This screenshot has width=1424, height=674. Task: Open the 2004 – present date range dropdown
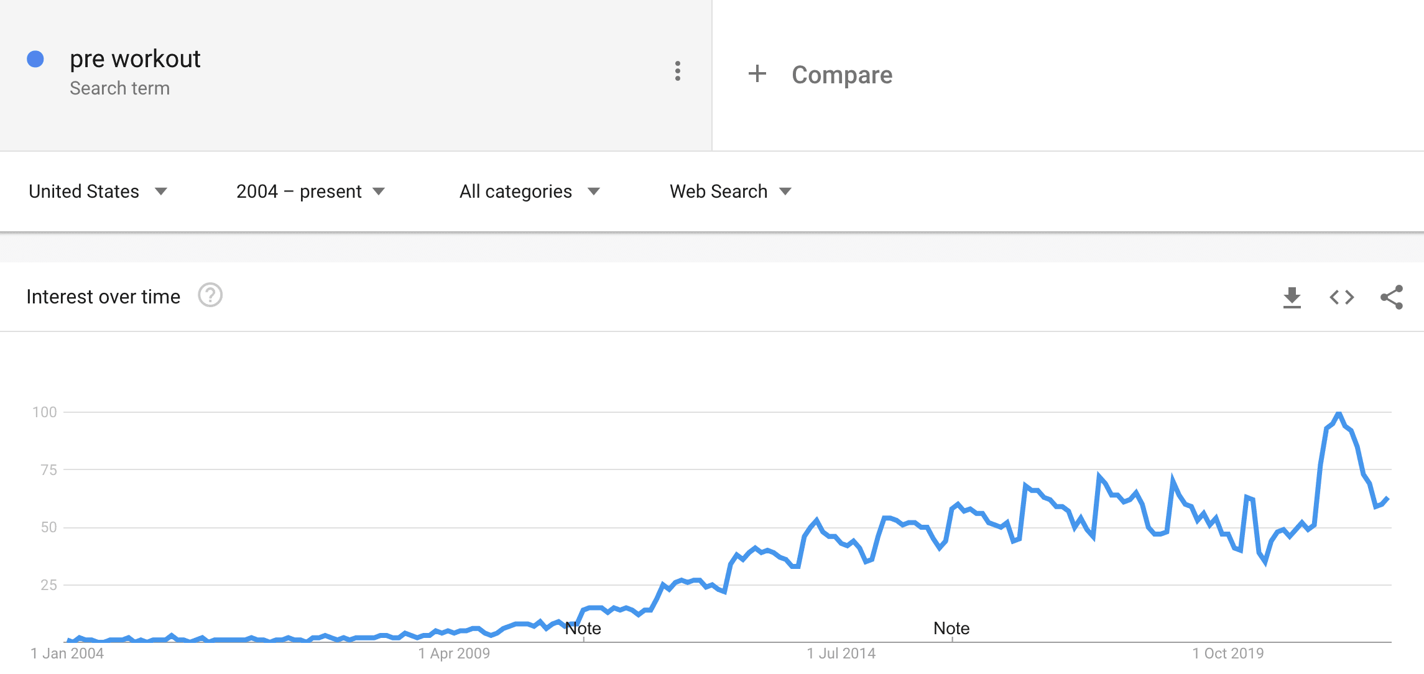pos(311,192)
